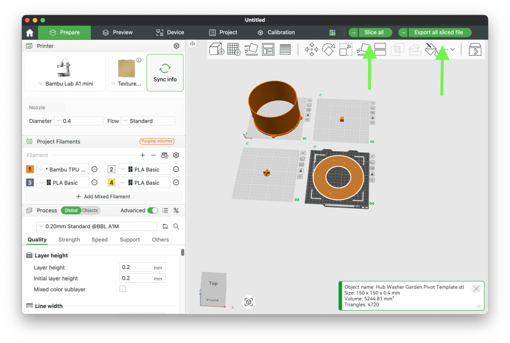Click the yellow filament 4 color swatch
510x343 pixels.
click(111, 182)
